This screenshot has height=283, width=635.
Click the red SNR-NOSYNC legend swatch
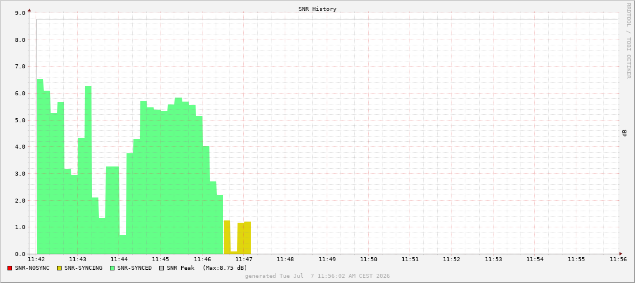(x=10, y=268)
